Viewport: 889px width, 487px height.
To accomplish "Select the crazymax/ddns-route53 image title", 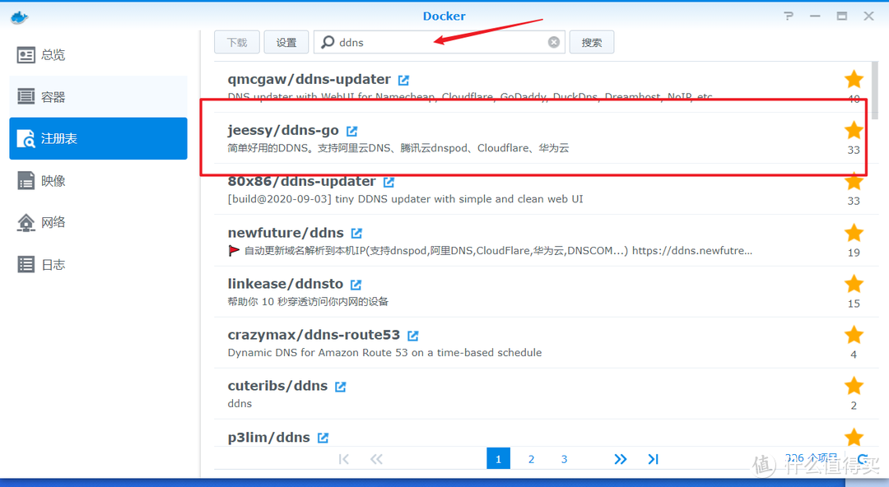I will (314, 335).
